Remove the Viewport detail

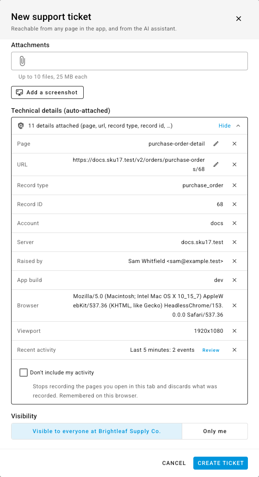234,330
